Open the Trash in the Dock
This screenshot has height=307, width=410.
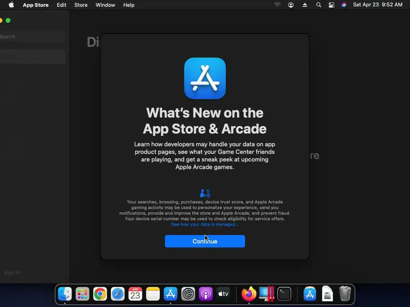click(x=345, y=294)
